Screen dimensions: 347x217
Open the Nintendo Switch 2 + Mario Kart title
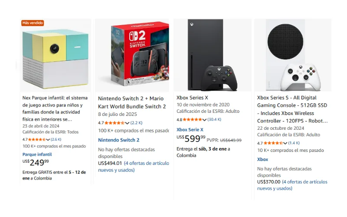click(x=132, y=102)
